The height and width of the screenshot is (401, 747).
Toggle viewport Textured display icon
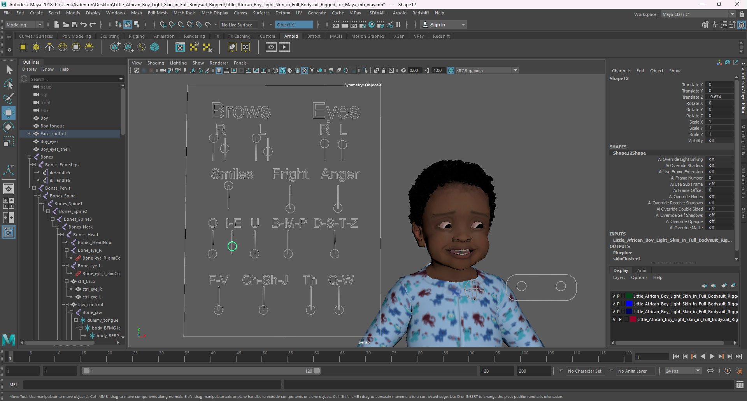point(305,70)
